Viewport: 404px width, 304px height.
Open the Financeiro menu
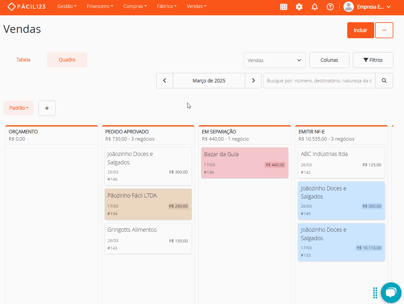(x=100, y=6)
